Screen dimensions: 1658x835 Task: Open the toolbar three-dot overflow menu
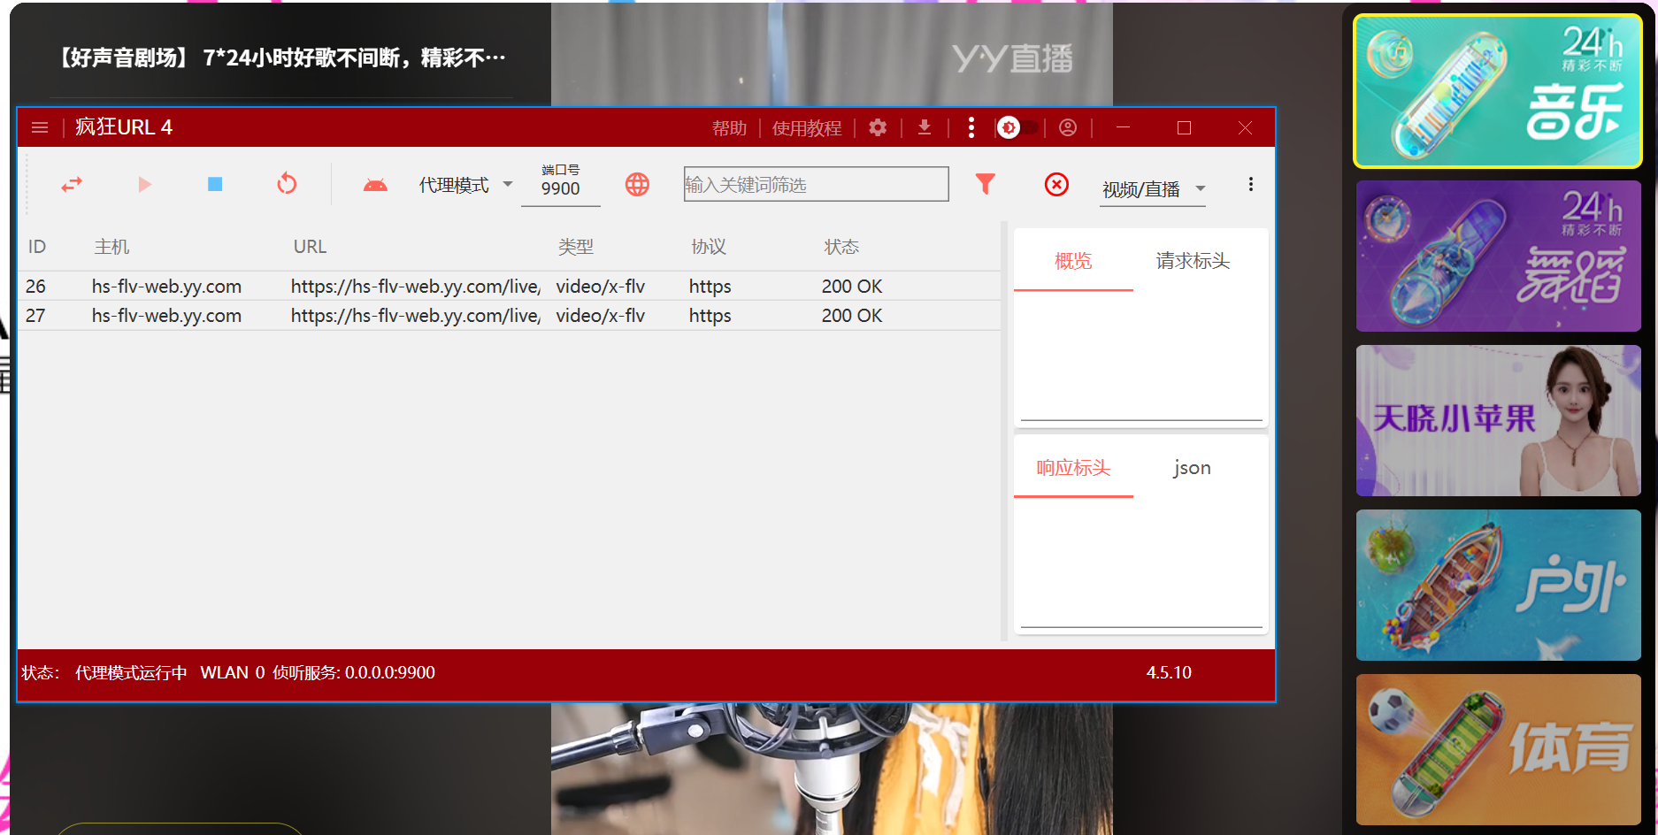coord(1250,184)
